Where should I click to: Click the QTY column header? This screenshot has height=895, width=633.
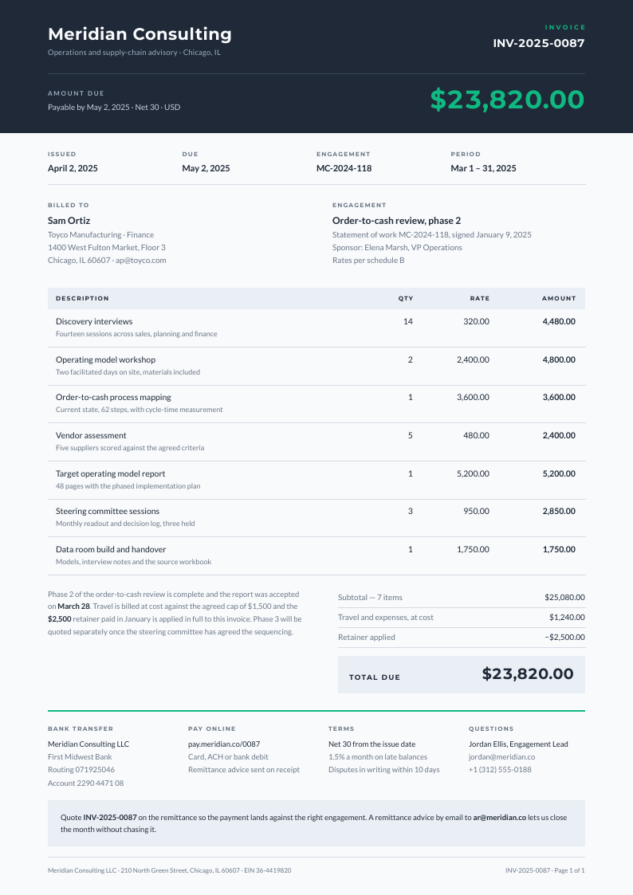406,299
